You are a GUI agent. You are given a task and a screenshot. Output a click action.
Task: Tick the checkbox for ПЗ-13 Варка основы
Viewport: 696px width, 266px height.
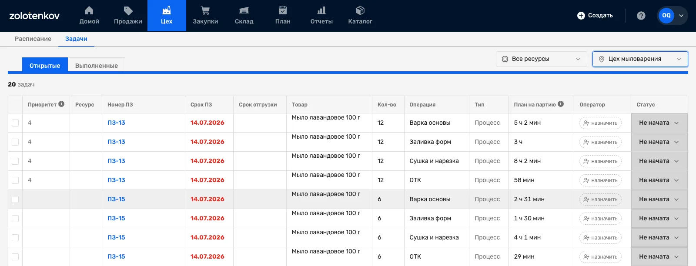pyautogui.click(x=15, y=123)
